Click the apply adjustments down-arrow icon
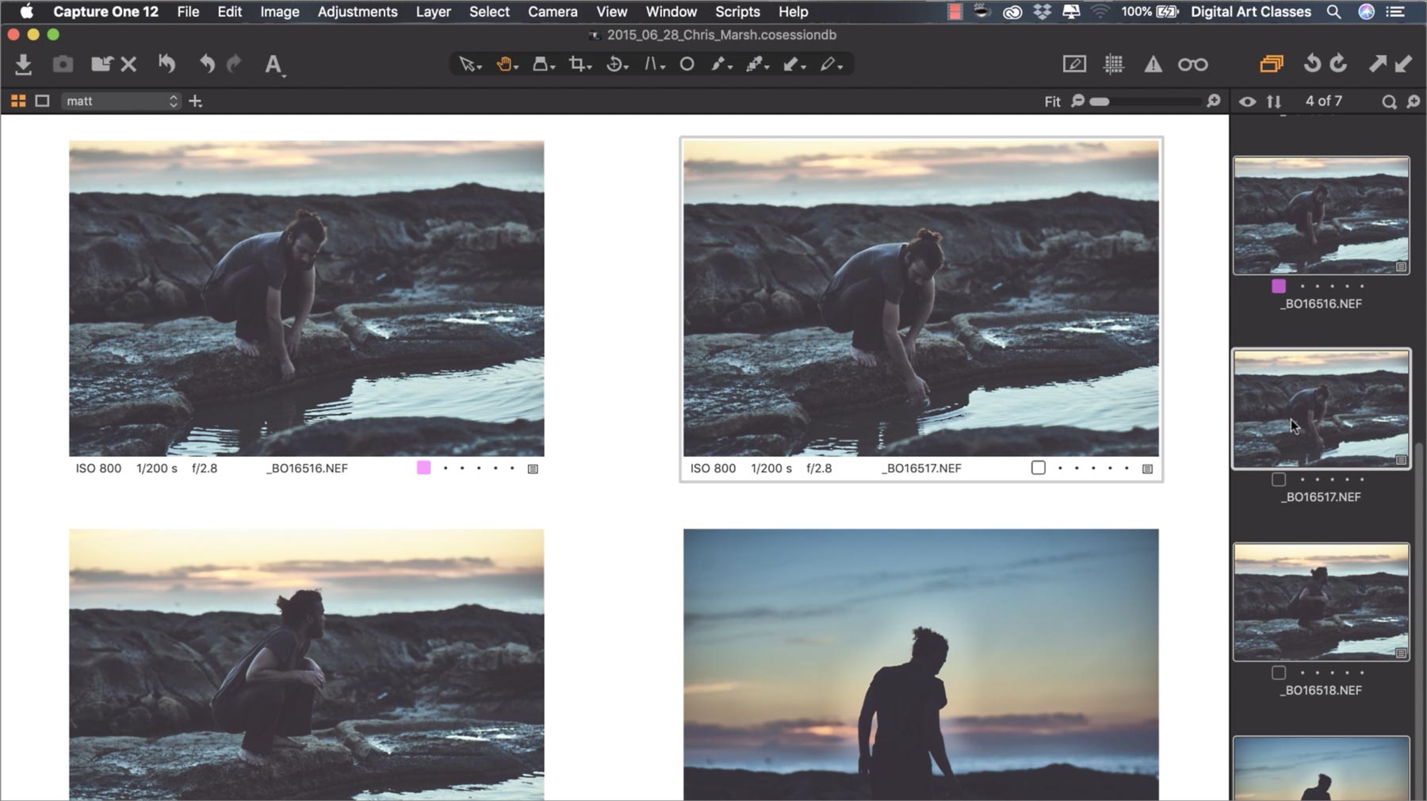This screenshot has height=801, width=1427. coord(1403,64)
